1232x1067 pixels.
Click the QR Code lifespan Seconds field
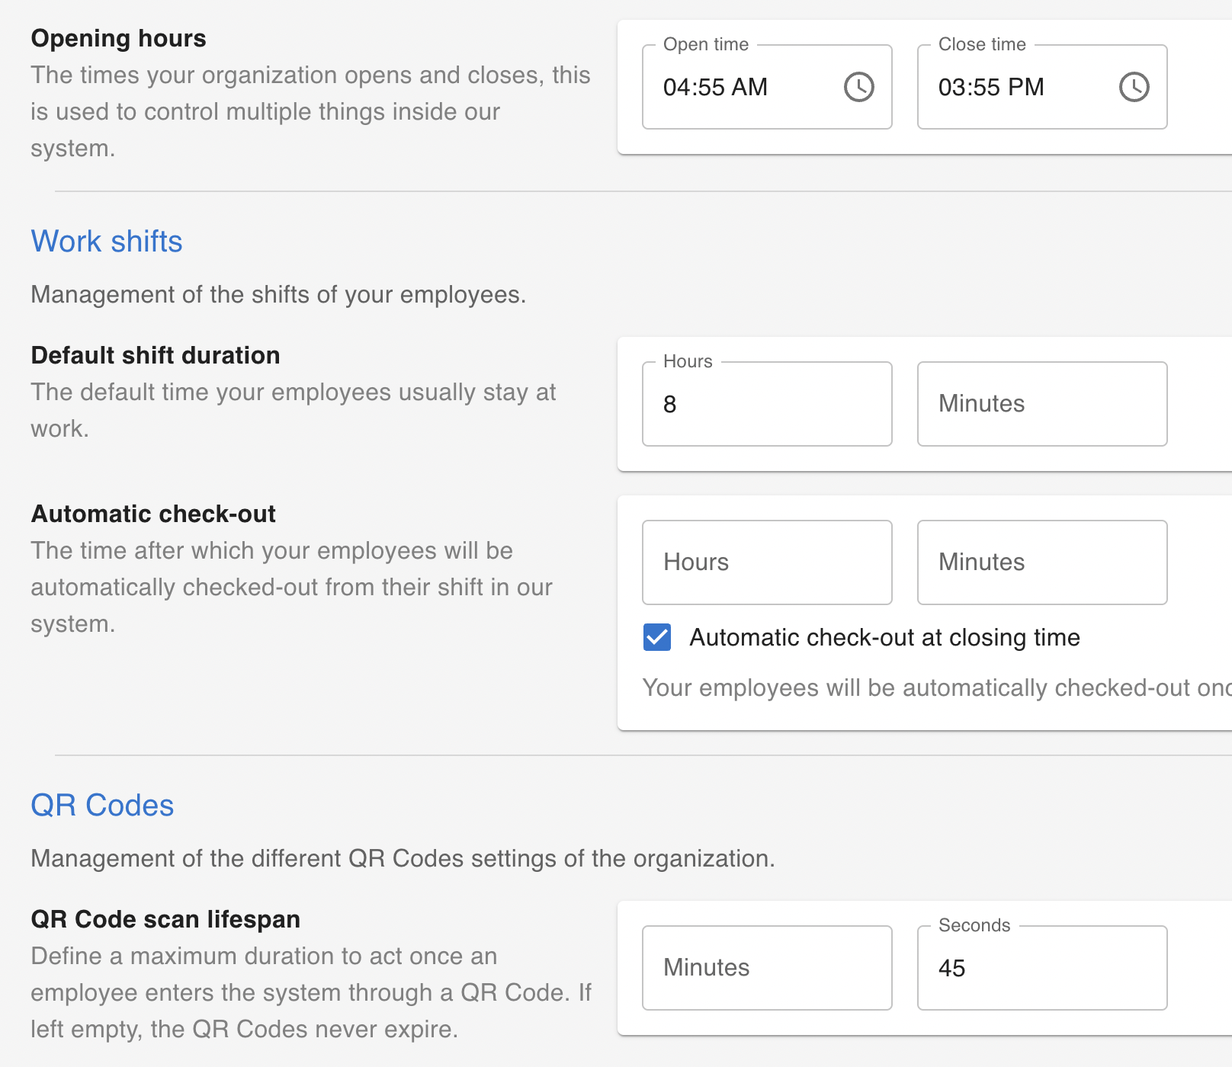click(x=1042, y=968)
